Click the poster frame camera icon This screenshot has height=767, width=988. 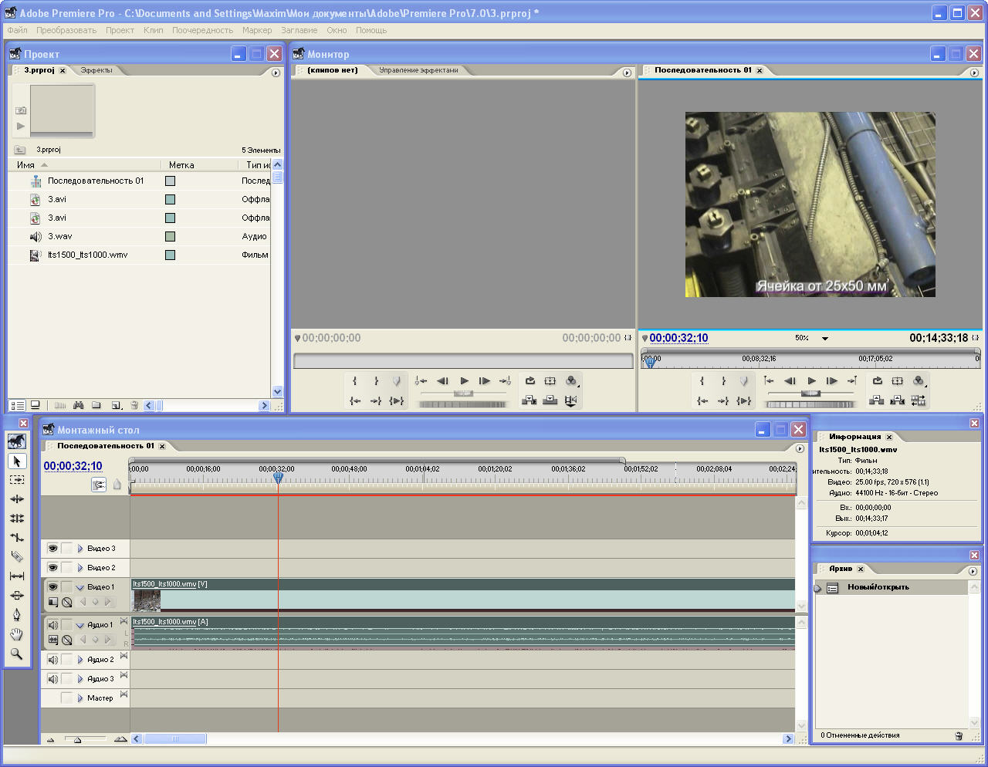pos(21,110)
